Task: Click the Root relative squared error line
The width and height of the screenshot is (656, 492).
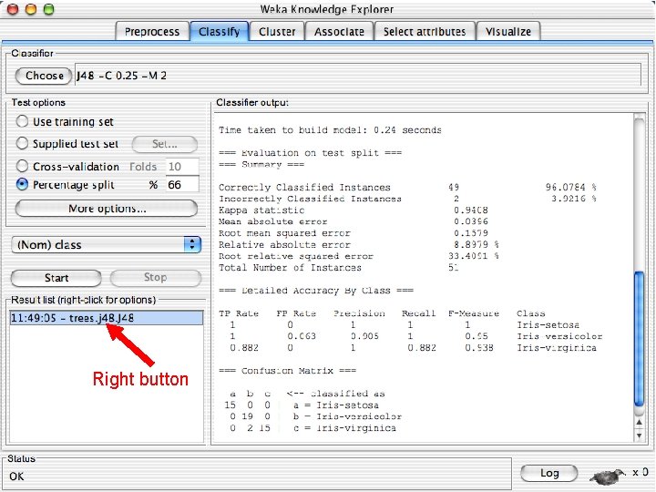Action: (359, 256)
